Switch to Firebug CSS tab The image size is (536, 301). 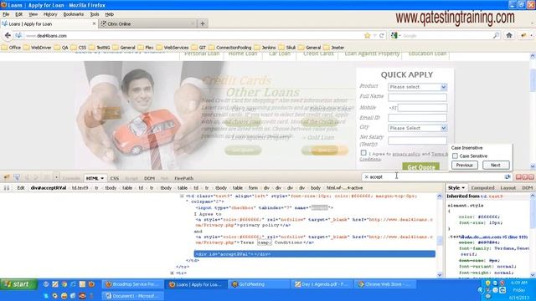coord(115,178)
